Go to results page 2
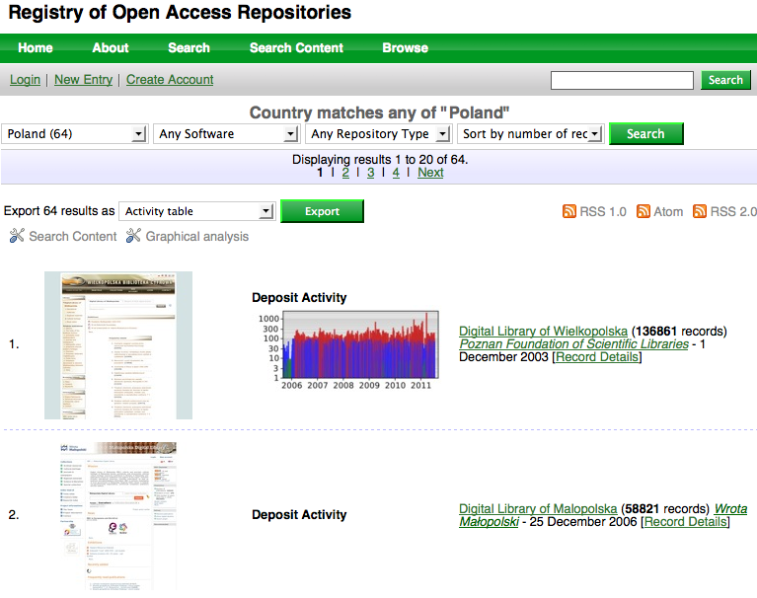This screenshot has width=757, height=598. click(x=345, y=173)
